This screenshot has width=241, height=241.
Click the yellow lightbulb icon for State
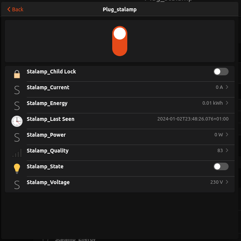(x=17, y=169)
